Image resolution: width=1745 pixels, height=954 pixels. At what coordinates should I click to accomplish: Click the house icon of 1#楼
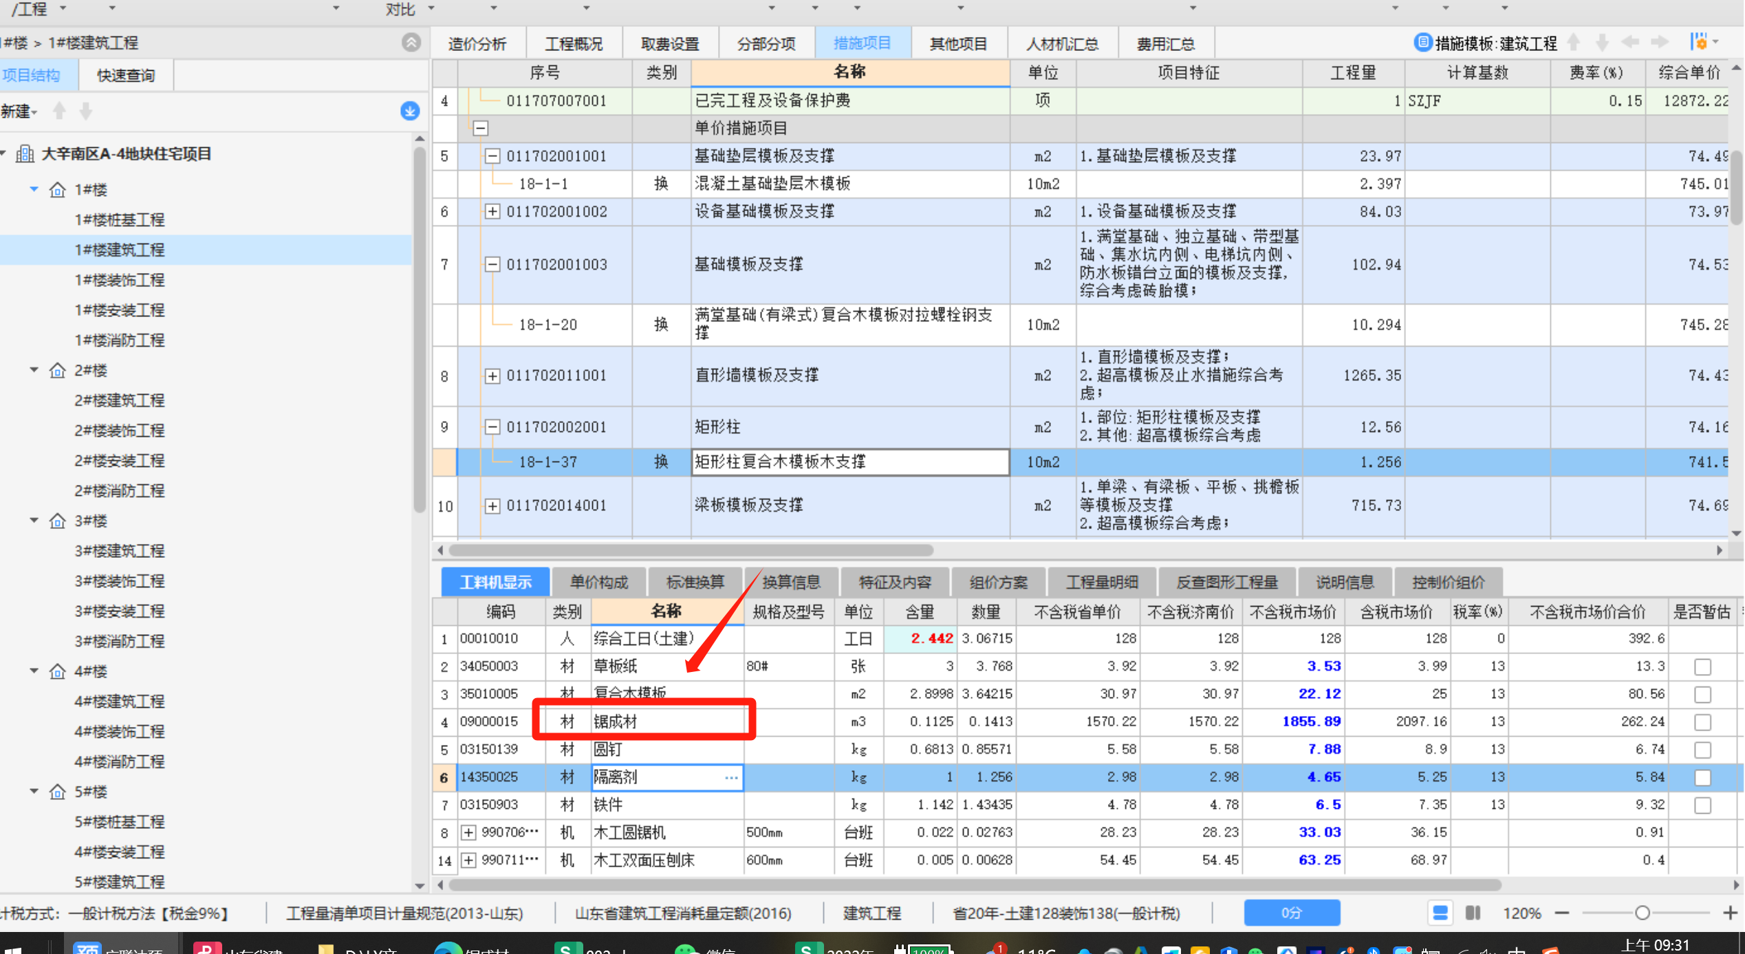pos(58,189)
